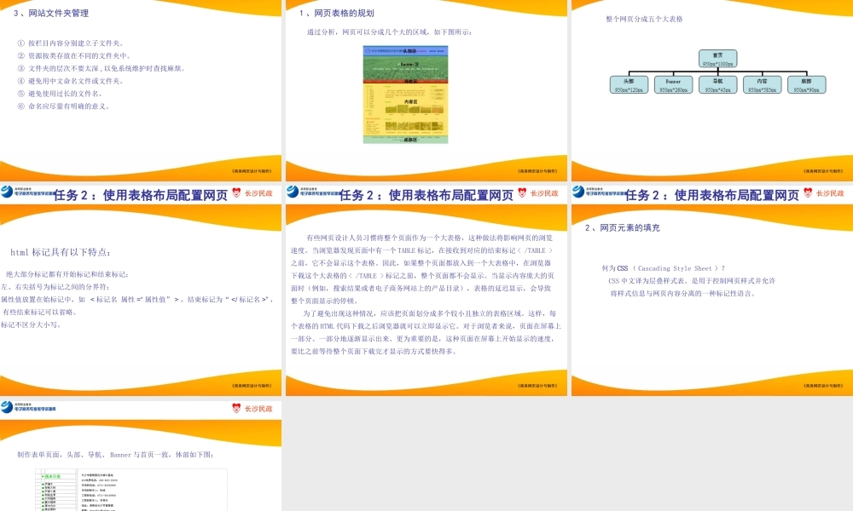Viewport: 853px width, 511px height.
Task: Select the blue swirl resource-library logo top-left slide
Action: pos(7,192)
